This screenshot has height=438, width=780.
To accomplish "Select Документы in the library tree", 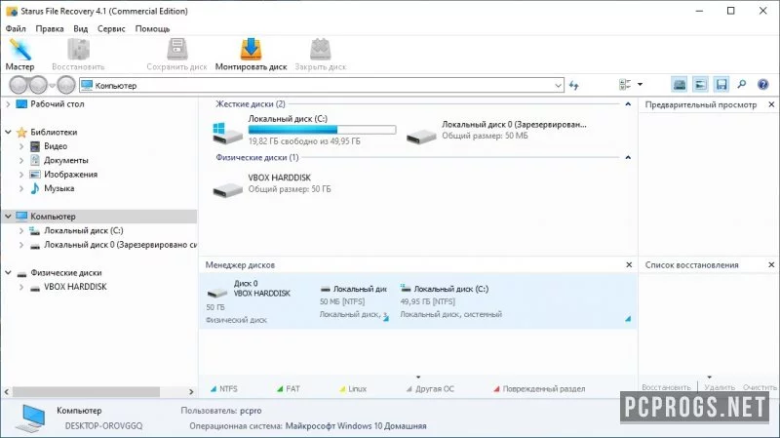I will (x=66, y=160).
